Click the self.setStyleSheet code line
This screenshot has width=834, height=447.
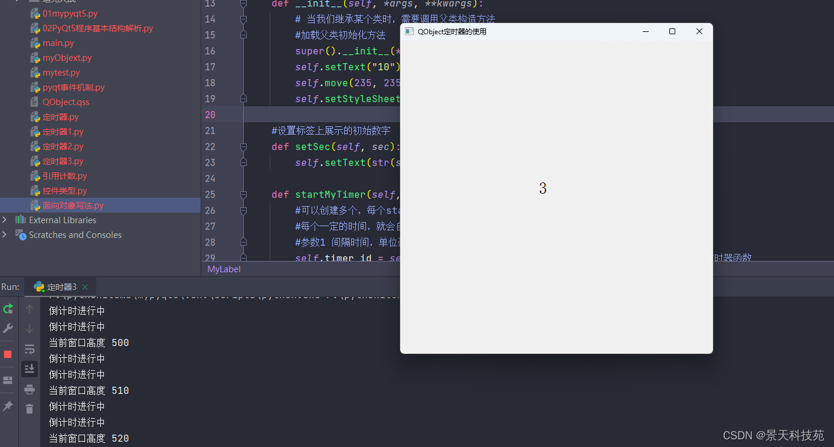(x=348, y=99)
